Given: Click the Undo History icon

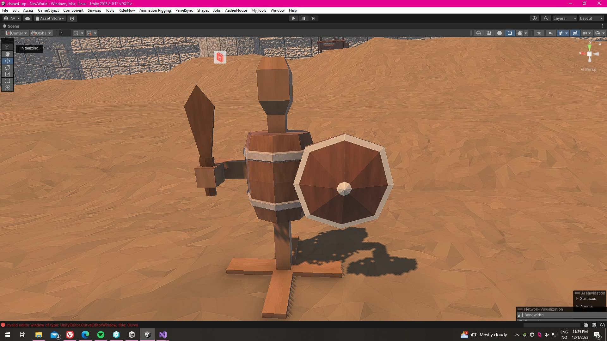Looking at the screenshot, I should pyautogui.click(x=534, y=18).
